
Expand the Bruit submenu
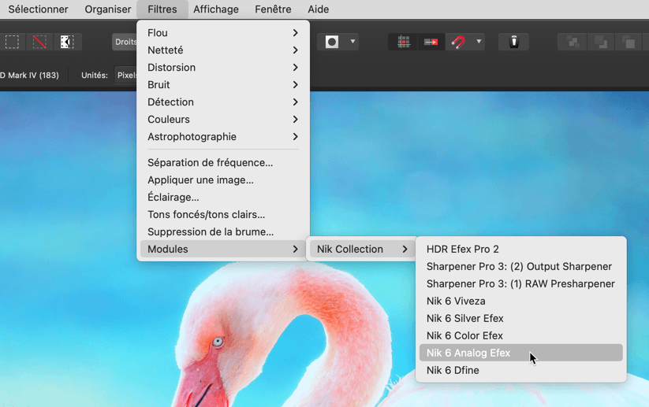click(223, 85)
